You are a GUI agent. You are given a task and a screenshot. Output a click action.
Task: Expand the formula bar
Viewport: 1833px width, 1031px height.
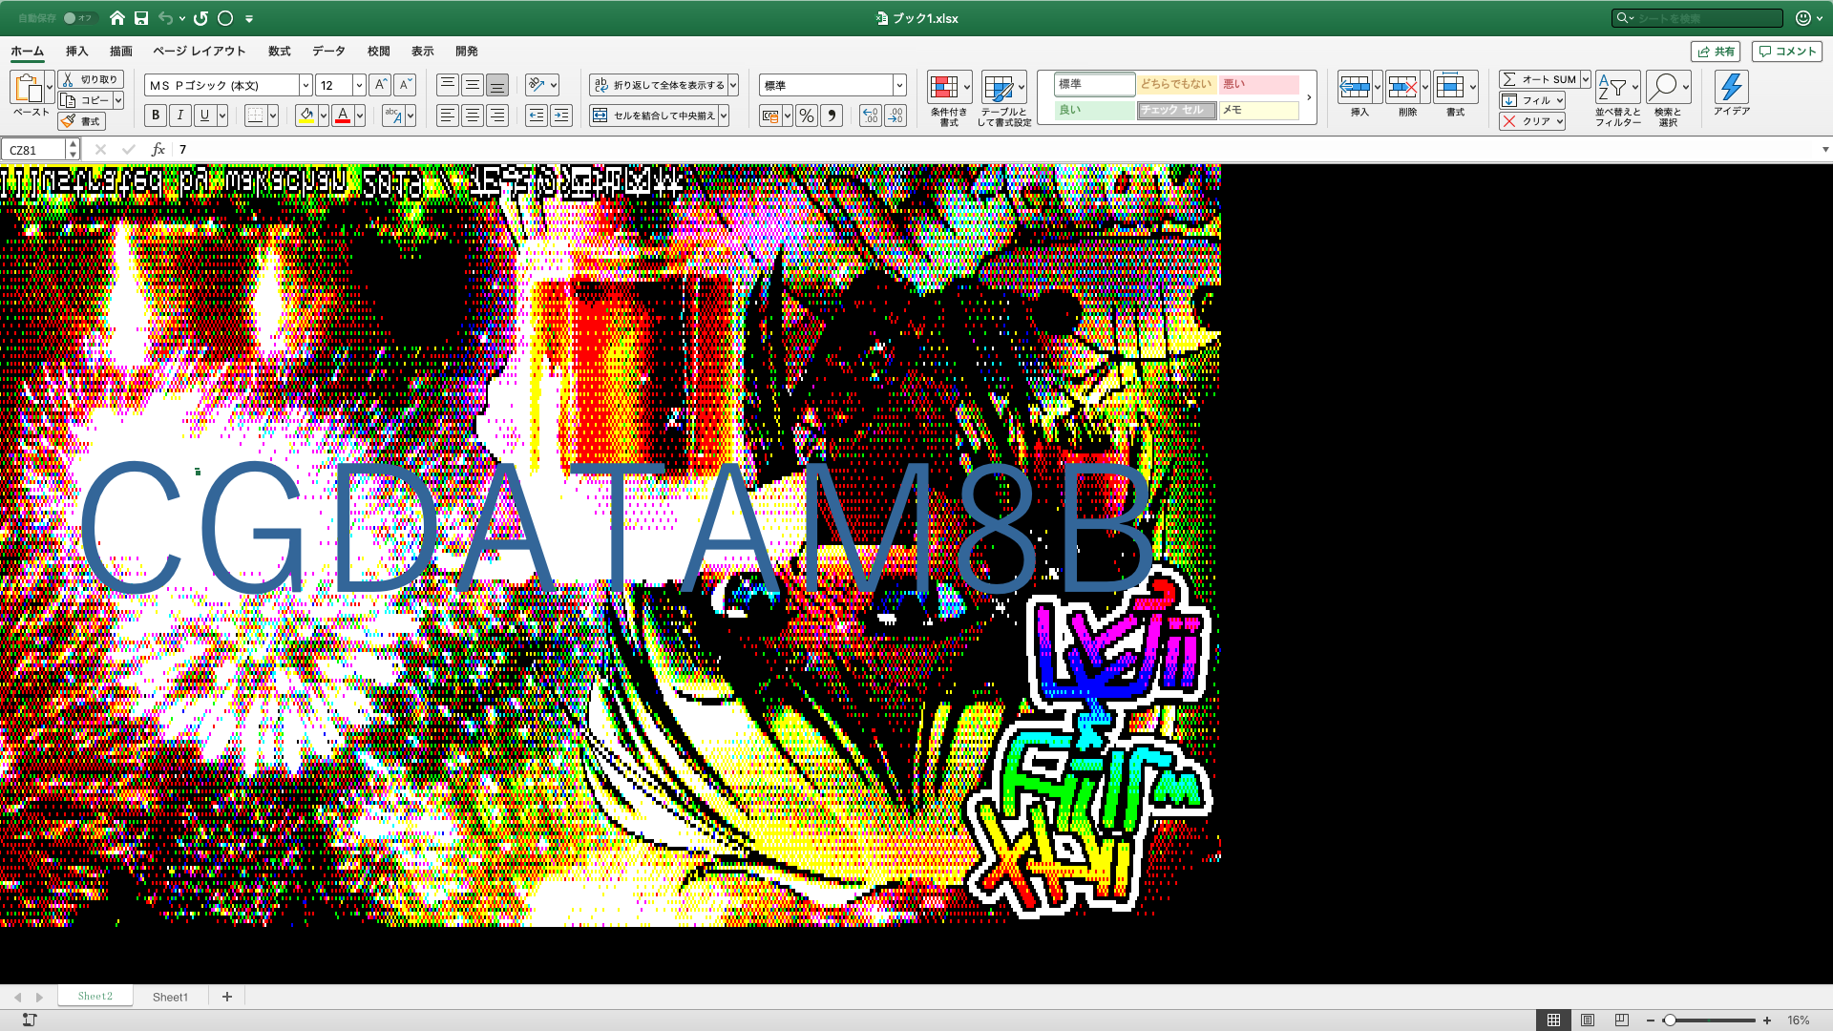(1824, 150)
